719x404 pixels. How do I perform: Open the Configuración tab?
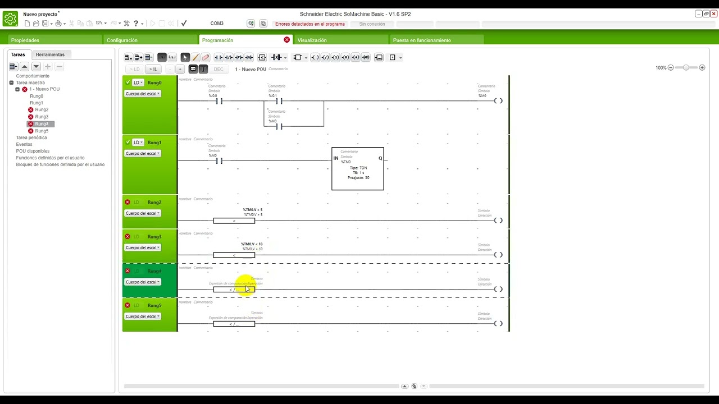[150, 40]
